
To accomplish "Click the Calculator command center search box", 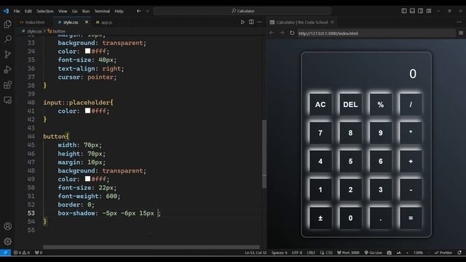I will 242,11.
